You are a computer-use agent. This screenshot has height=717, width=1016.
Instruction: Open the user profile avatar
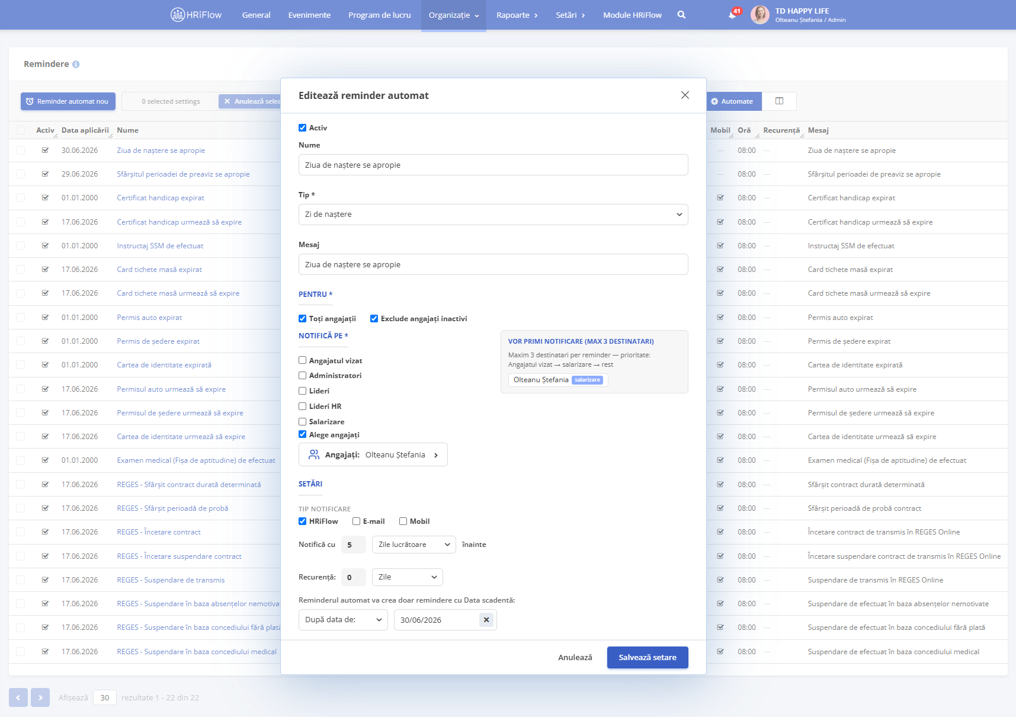coord(760,15)
